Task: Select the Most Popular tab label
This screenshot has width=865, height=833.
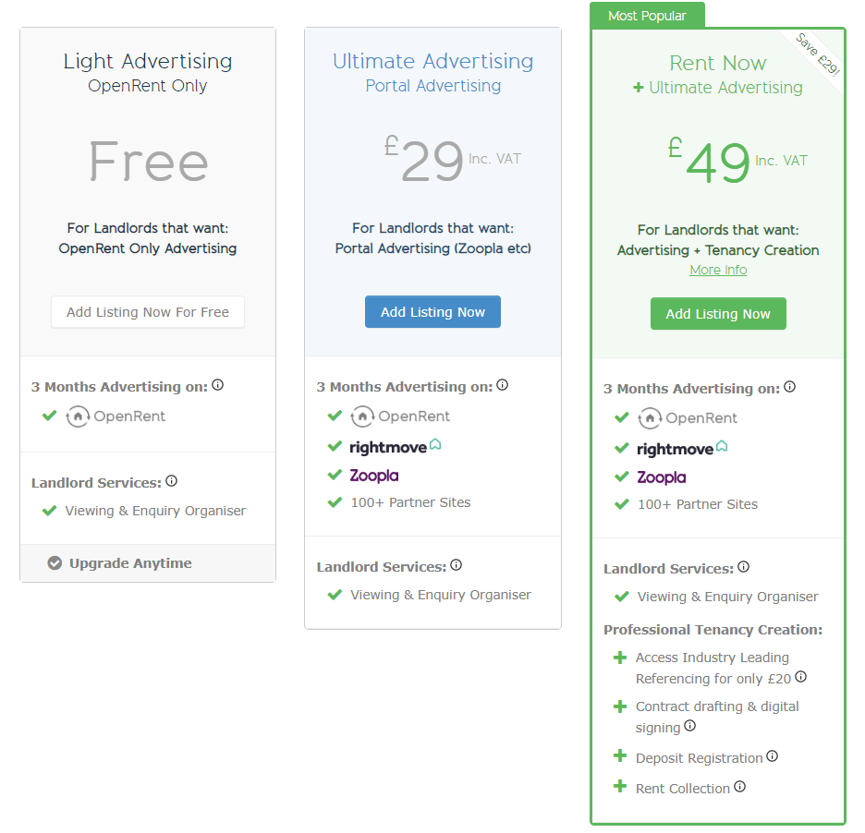Action: (x=646, y=16)
